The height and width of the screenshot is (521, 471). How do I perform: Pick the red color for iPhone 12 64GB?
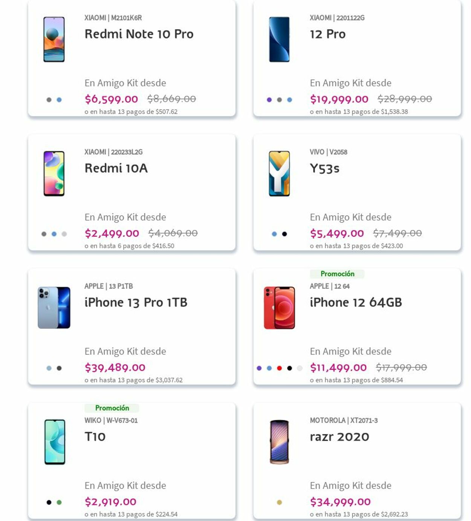click(279, 368)
